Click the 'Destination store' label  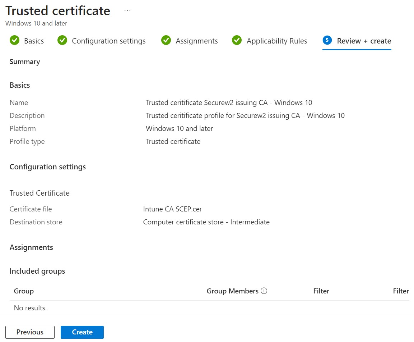(x=36, y=222)
